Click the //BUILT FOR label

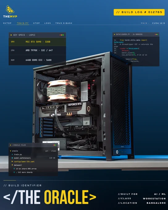pos(128,194)
